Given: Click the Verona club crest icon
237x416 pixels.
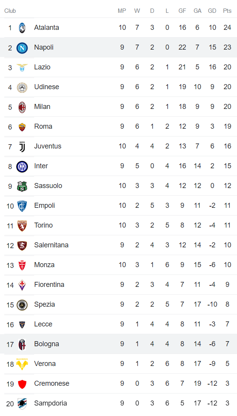Looking at the screenshot, I should 22,364.
